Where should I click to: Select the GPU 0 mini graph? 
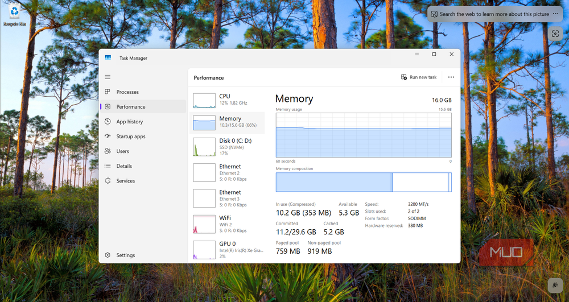coord(204,250)
